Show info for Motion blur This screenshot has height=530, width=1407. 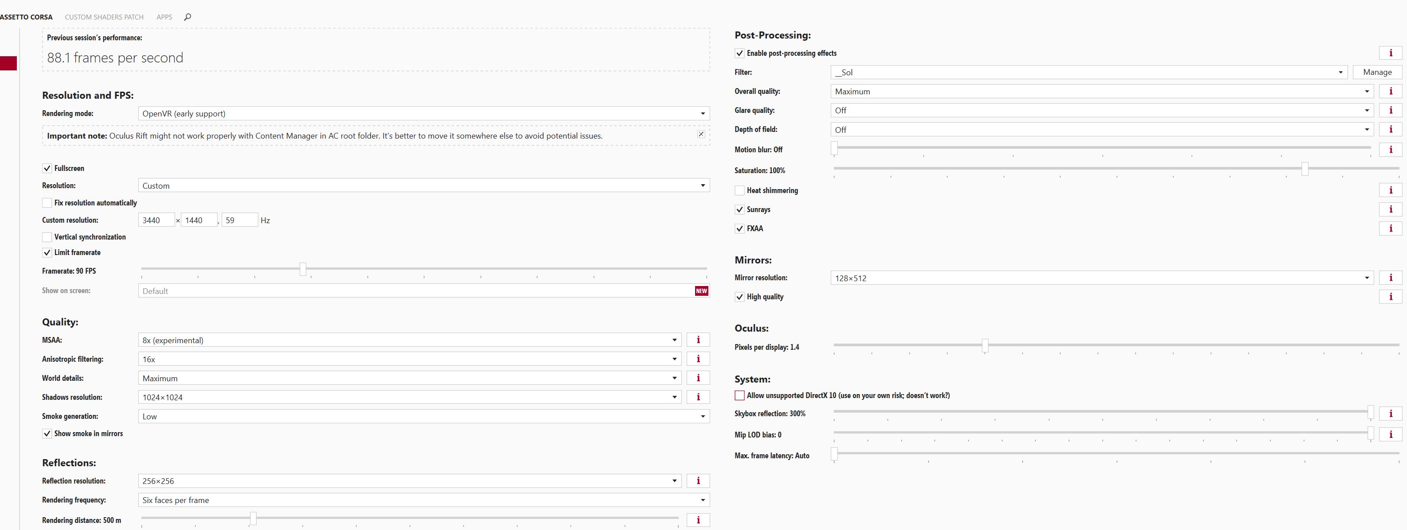tap(1391, 150)
